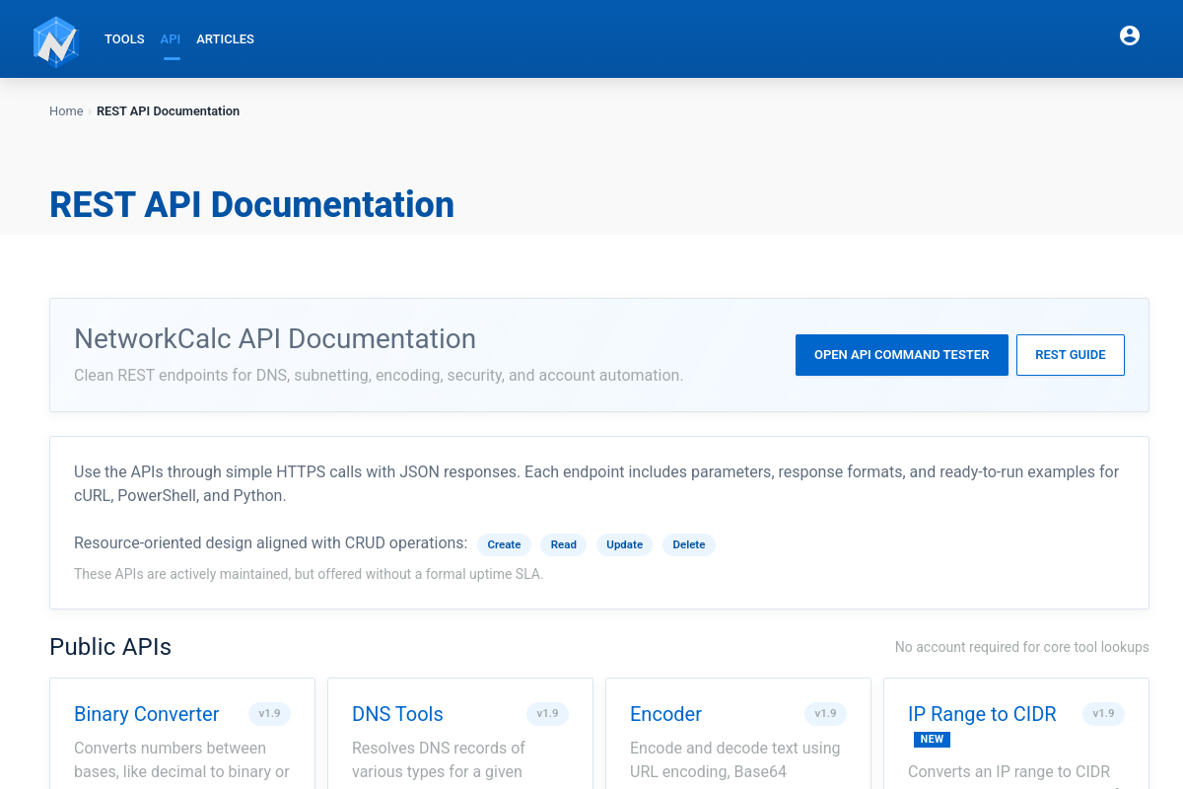Navigate to Home breadcrumb link

(x=66, y=111)
